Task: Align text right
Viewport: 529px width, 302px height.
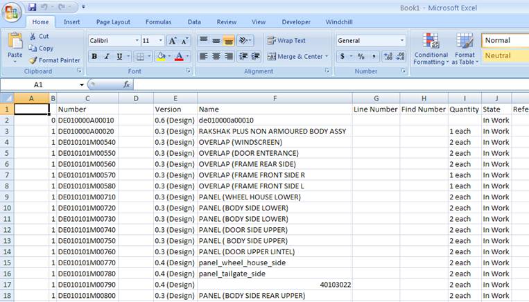Action: tap(229, 56)
